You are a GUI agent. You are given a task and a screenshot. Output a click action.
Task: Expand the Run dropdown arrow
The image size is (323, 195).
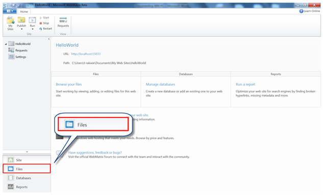click(33, 29)
